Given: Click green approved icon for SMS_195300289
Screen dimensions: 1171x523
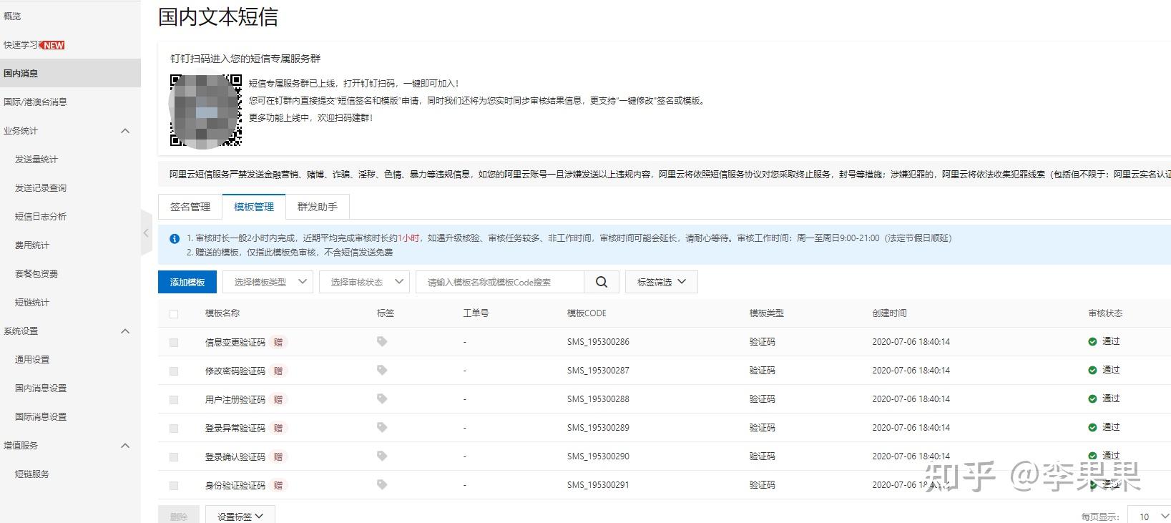Looking at the screenshot, I should coord(1092,428).
